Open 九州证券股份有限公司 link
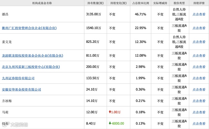This screenshot has width=209, height=129. click(x=18, y=78)
